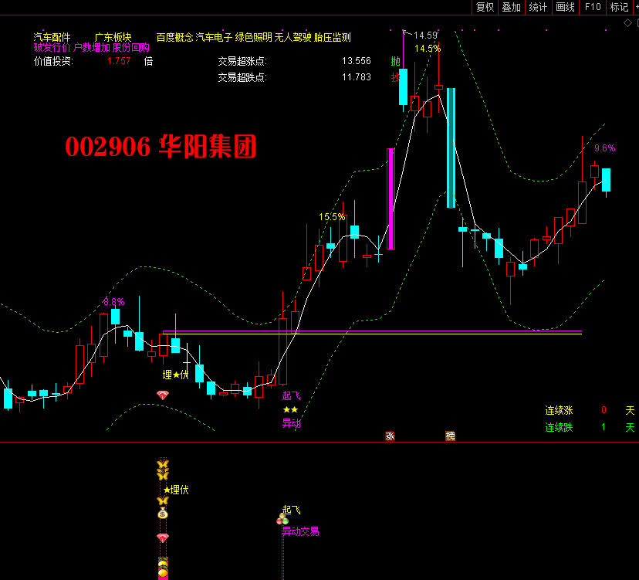Click the money bag icon in lower panel

tap(162, 513)
